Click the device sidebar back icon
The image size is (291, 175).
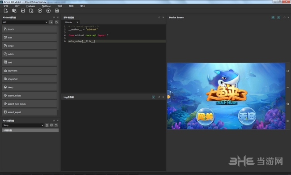pos(288,104)
